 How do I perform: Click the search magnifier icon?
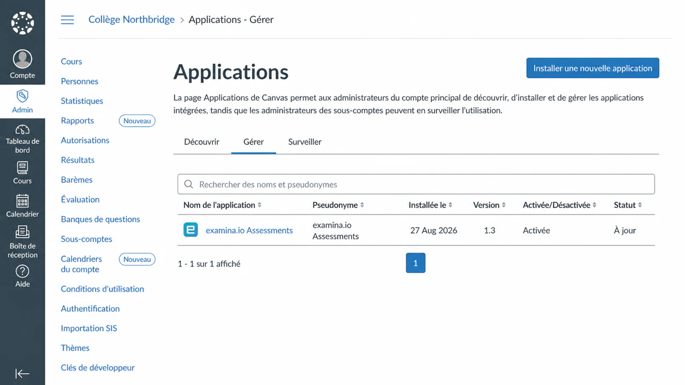188,184
